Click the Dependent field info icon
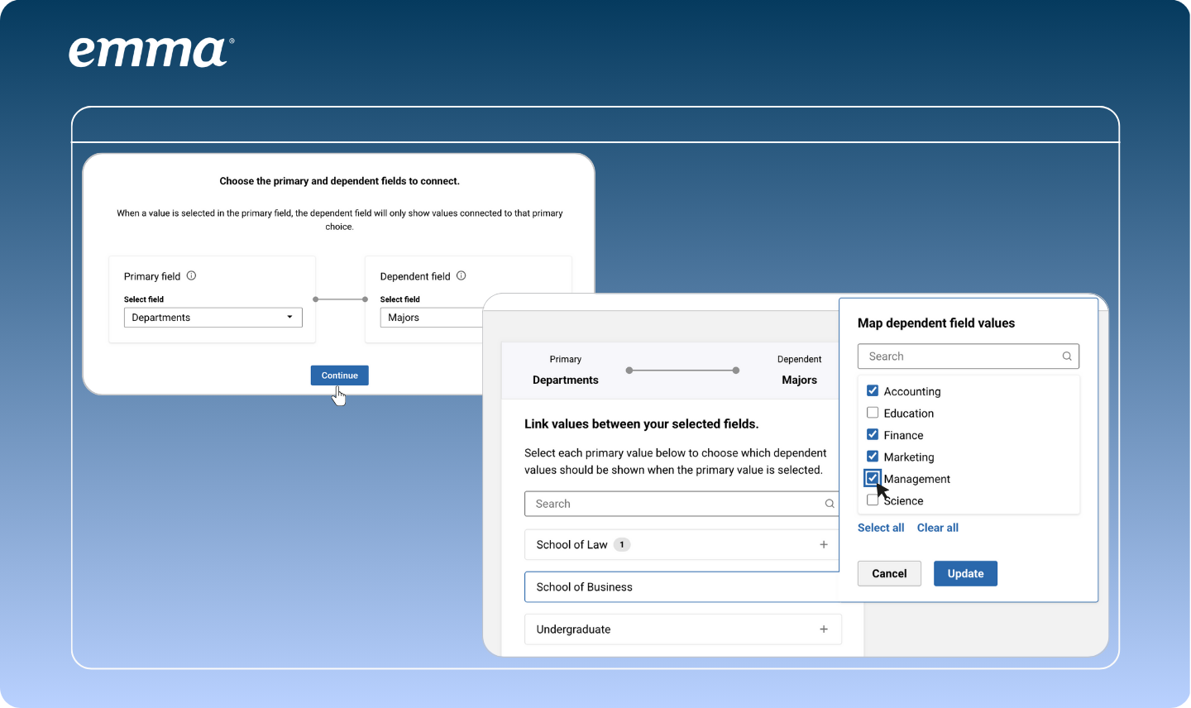This screenshot has width=1191, height=708. [x=462, y=275]
